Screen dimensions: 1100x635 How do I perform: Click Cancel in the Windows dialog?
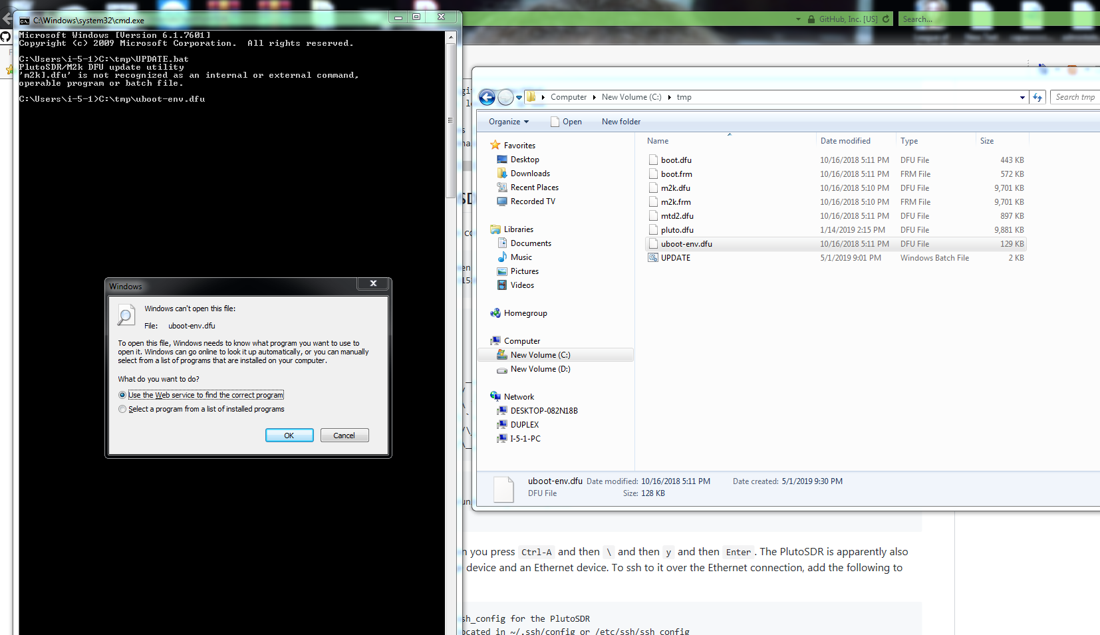pyautogui.click(x=344, y=436)
